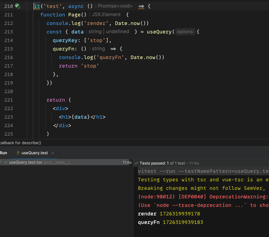Click the Promise<void> inlay hint
269x237 pixels.
click(115, 6)
